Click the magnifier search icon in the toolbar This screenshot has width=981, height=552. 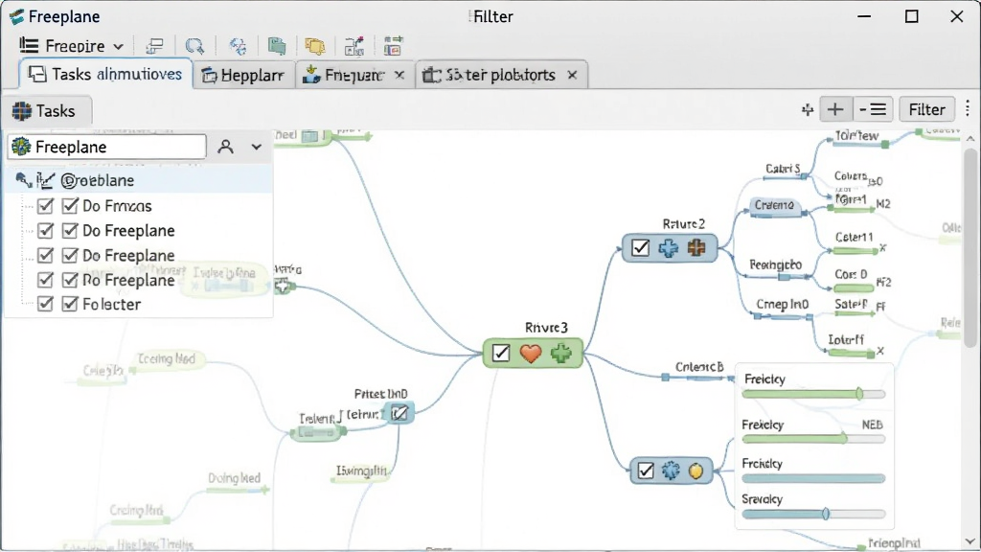(x=194, y=46)
